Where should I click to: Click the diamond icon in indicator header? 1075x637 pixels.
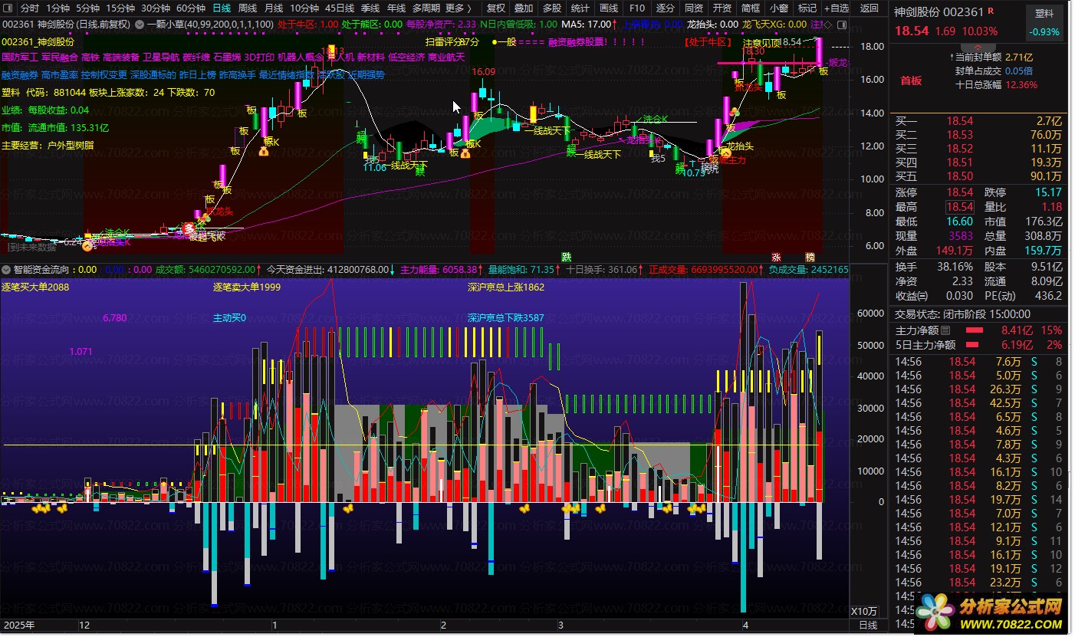click(828, 25)
